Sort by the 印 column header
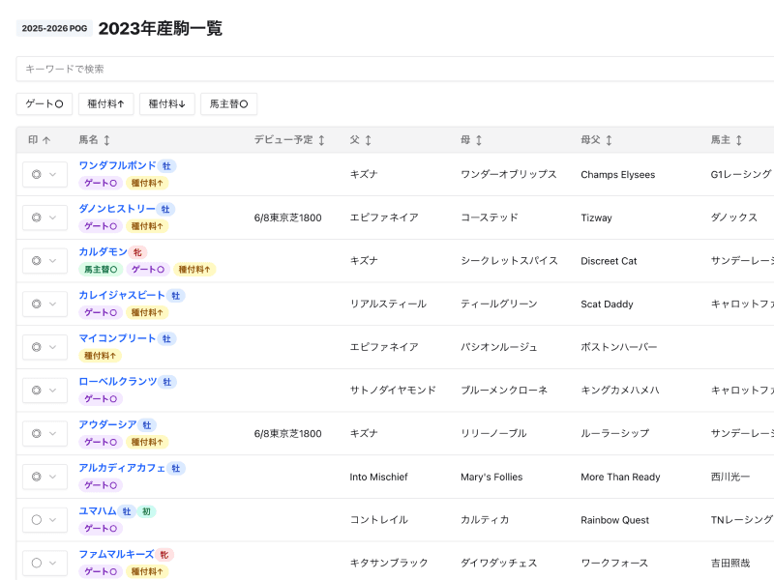The height and width of the screenshot is (580, 774). [38, 139]
